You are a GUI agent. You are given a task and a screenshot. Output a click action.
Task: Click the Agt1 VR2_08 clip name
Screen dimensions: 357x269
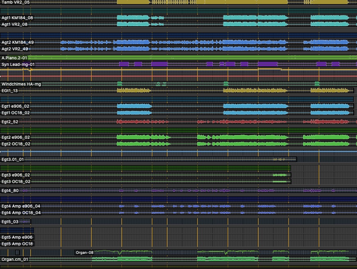[x=15, y=24]
